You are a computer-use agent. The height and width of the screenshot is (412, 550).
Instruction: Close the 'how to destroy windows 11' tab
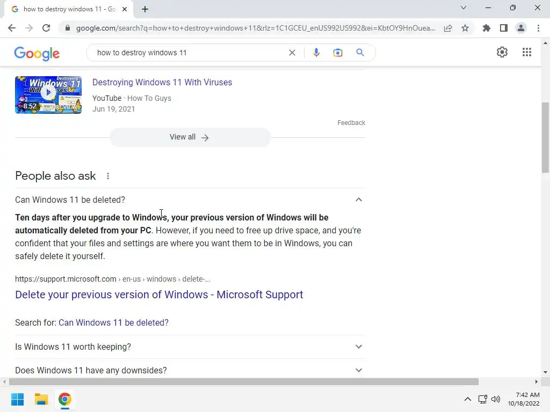125,10
